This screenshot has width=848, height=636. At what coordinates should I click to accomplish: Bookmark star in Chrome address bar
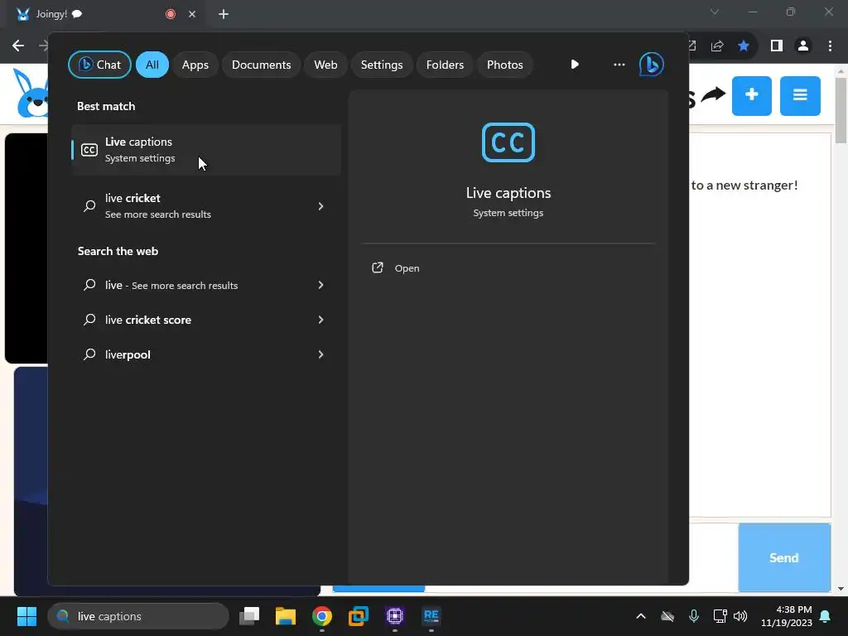pyautogui.click(x=744, y=46)
